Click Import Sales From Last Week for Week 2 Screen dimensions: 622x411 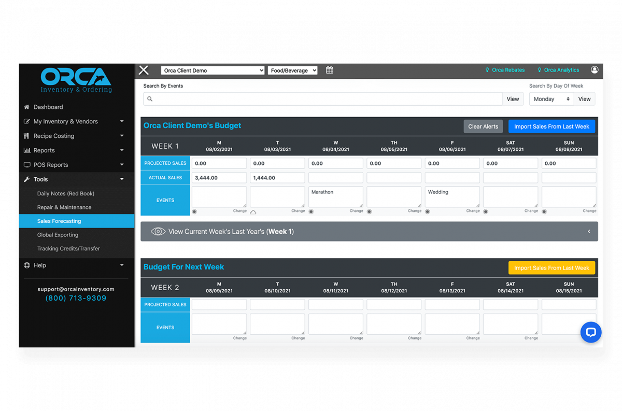tap(552, 267)
